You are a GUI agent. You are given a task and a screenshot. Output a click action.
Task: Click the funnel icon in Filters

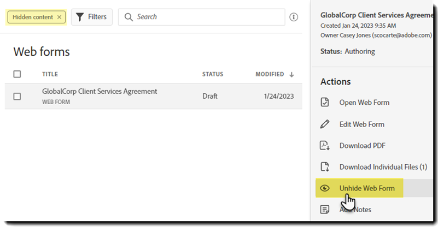pyautogui.click(x=80, y=17)
